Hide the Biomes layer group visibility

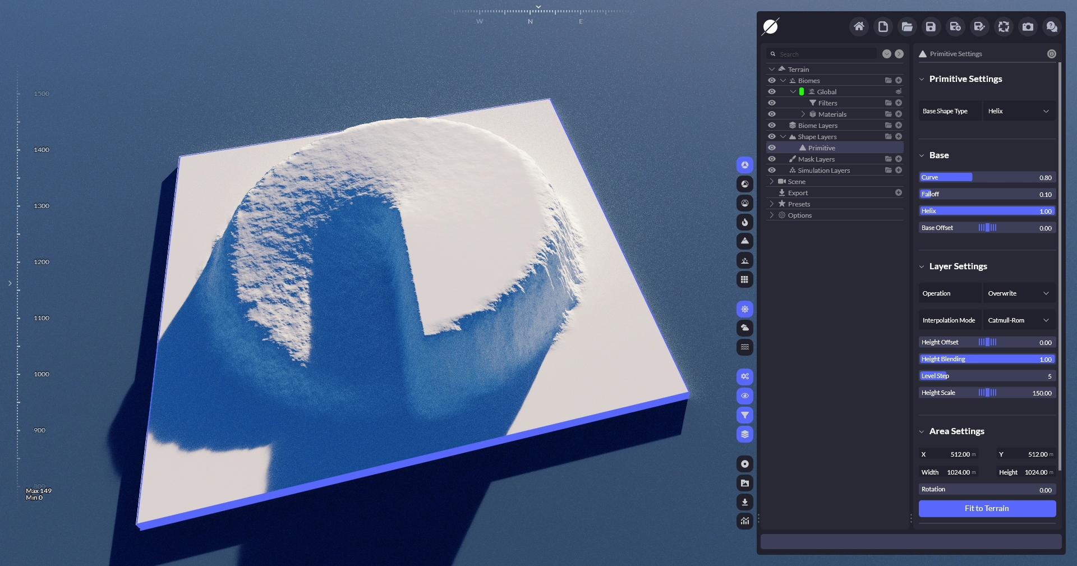click(772, 80)
